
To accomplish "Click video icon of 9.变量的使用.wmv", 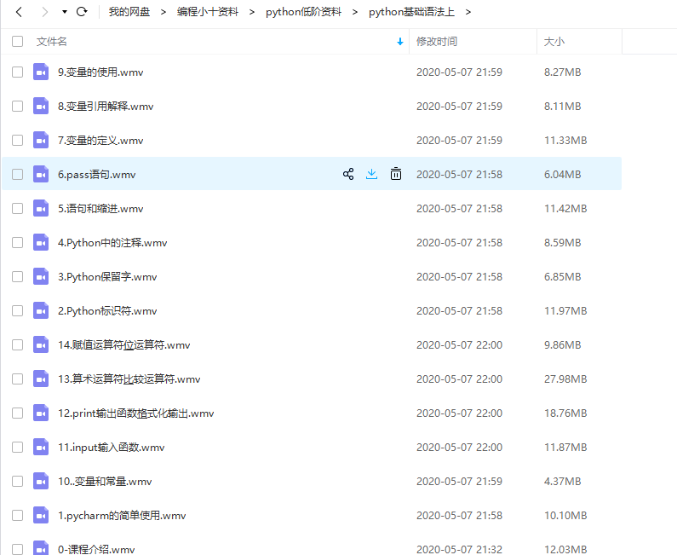I will tap(41, 72).
